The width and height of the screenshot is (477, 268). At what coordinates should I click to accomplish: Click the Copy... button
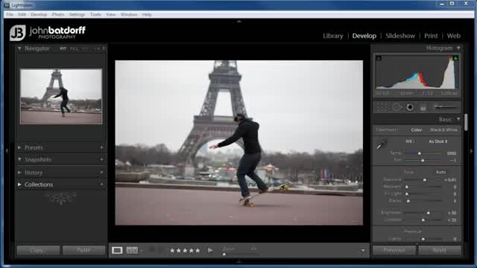38,250
